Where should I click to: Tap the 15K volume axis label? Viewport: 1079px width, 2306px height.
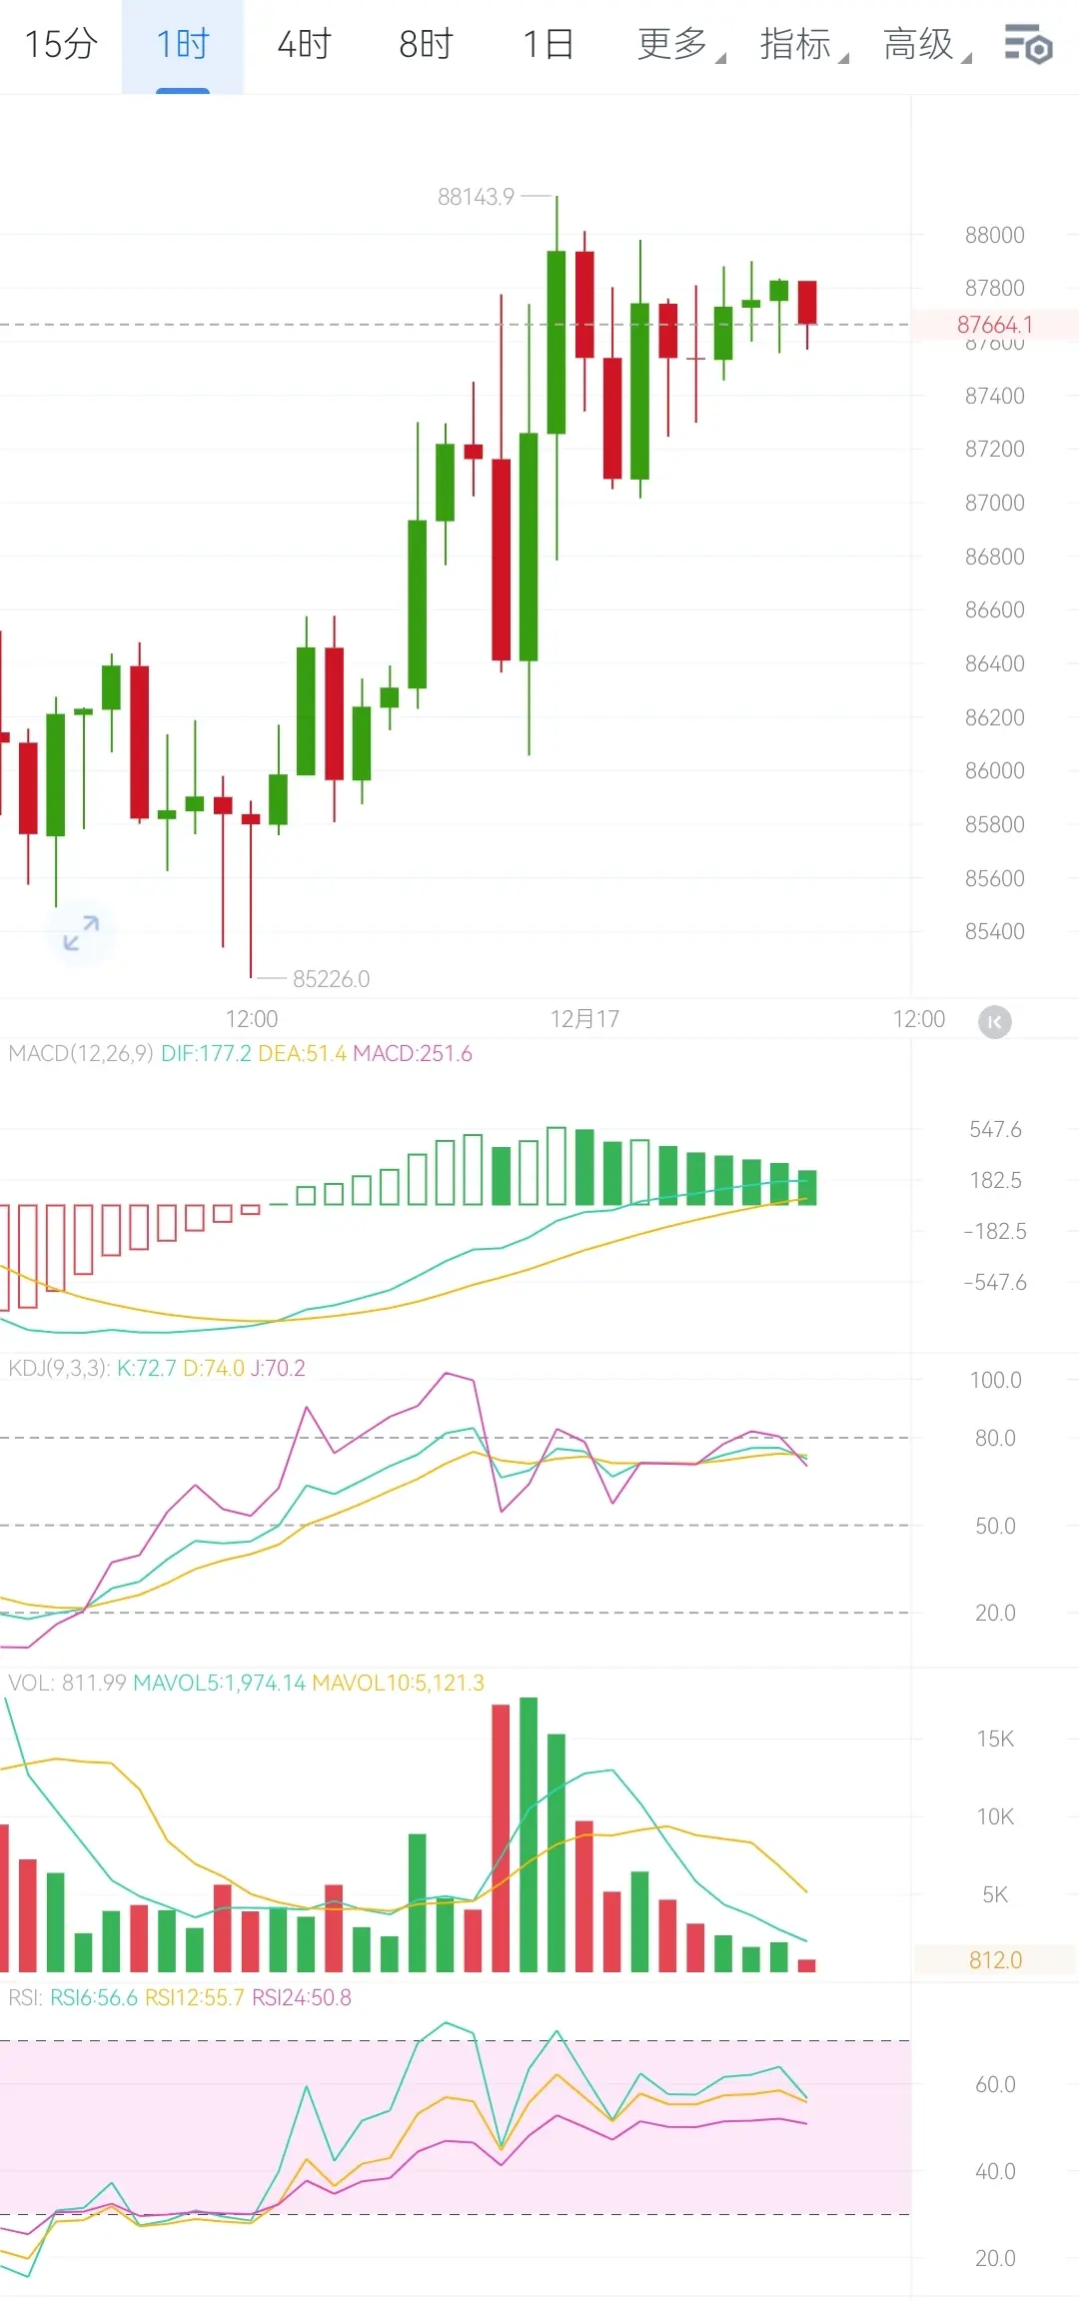[995, 1738]
